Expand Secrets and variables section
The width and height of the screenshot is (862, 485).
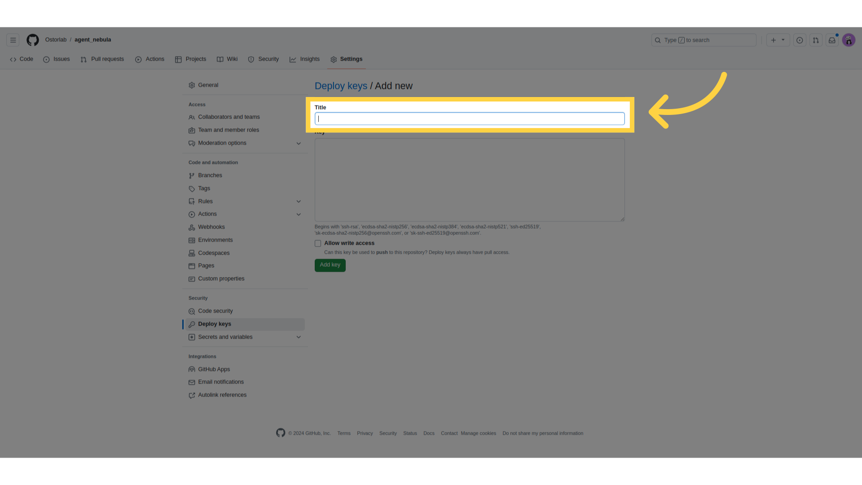point(299,337)
